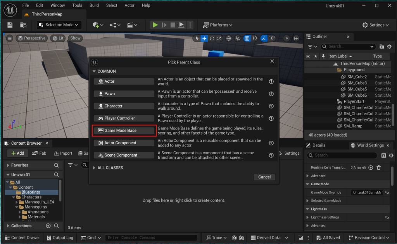The height and width of the screenshot is (244, 397).
Task: Open the GameMode Override dropdown
Action: [367, 193]
